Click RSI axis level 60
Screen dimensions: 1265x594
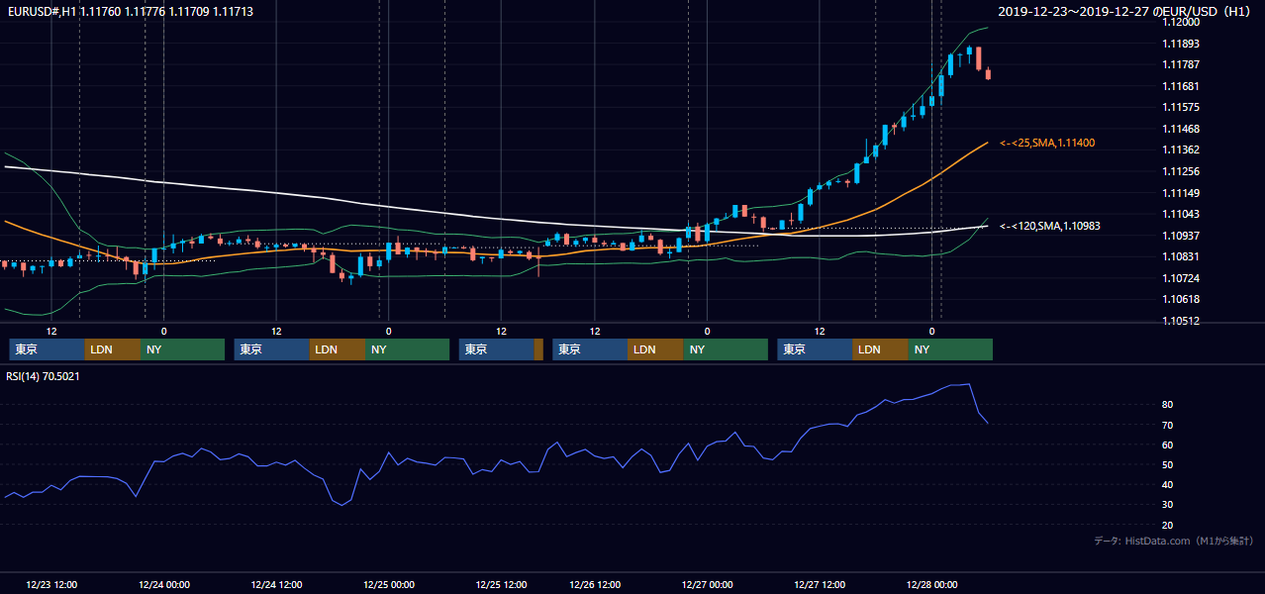(x=1168, y=445)
